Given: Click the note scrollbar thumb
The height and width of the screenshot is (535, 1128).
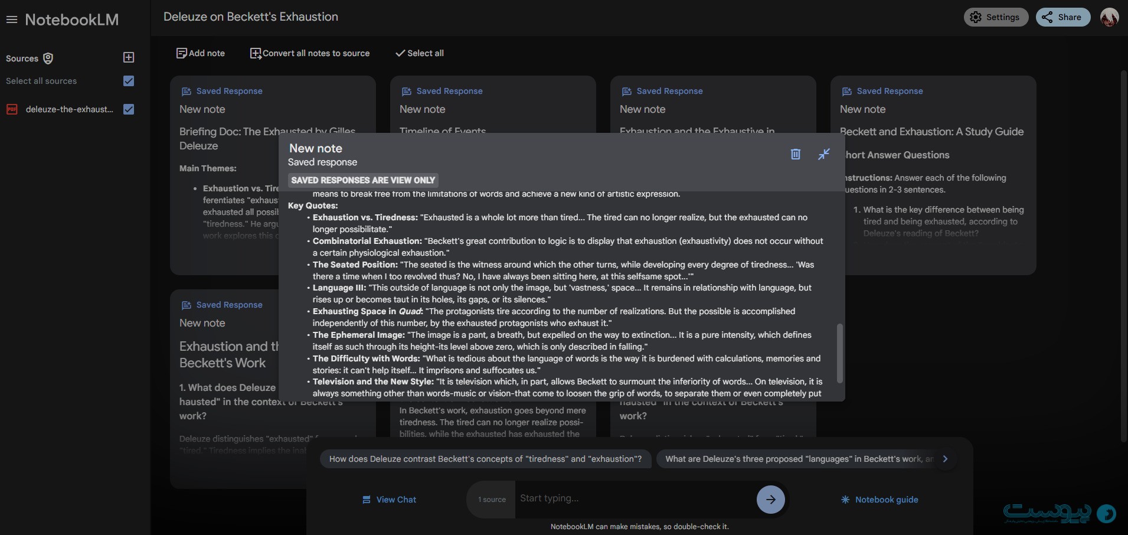Looking at the screenshot, I should (x=840, y=353).
